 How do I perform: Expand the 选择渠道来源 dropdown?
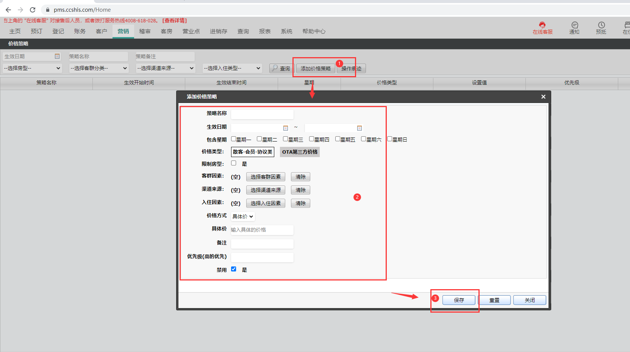pos(166,68)
